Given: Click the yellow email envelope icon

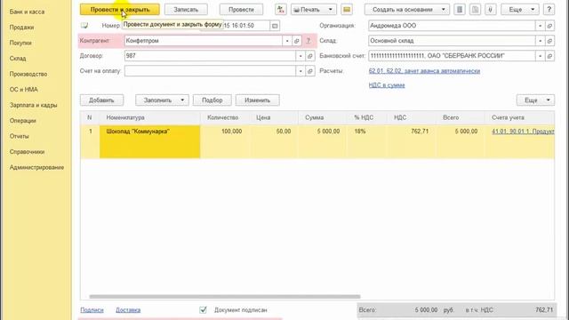Looking at the screenshot, I should [347, 10].
